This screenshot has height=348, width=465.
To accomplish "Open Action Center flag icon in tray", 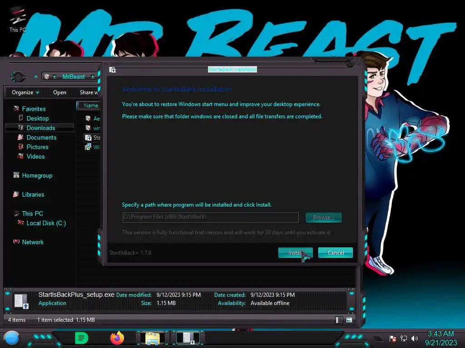I will coord(393,338).
